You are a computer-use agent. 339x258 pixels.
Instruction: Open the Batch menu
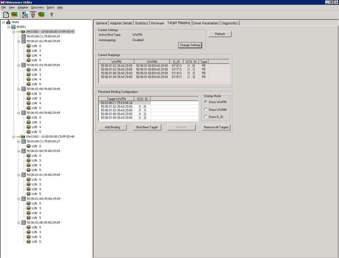50,7
